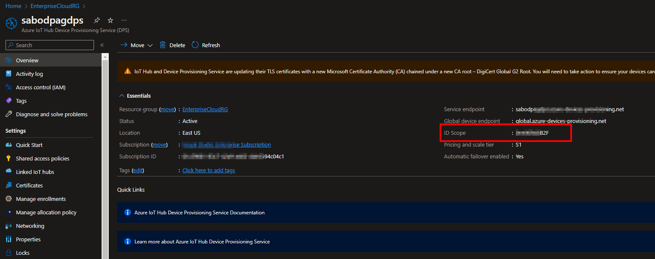Click the info icon for Documentation link
The height and width of the screenshot is (259, 655).
click(x=128, y=212)
